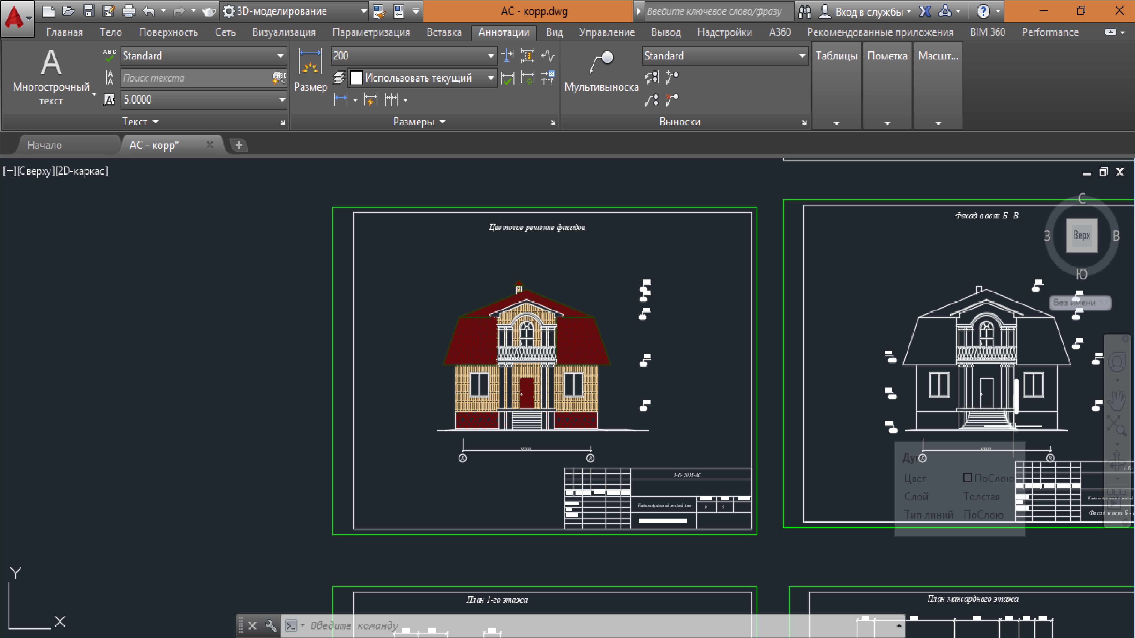This screenshot has width=1135, height=638.
Task: Click the teapot render icon
Action: click(x=209, y=11)
